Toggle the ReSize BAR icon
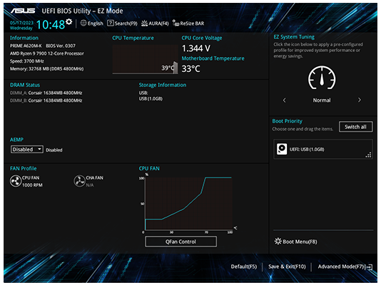 coord(176,23)
